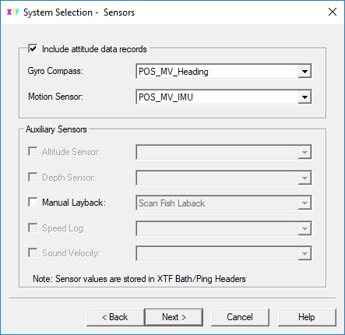
Task: Tick the Sound Velocity checkbox
Action: pos(33,252)
